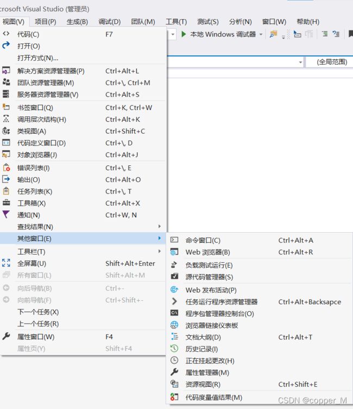Click the Web 浏览器 icon
The width and height of the screenshot is (353, 409).
tap(174, 252)
